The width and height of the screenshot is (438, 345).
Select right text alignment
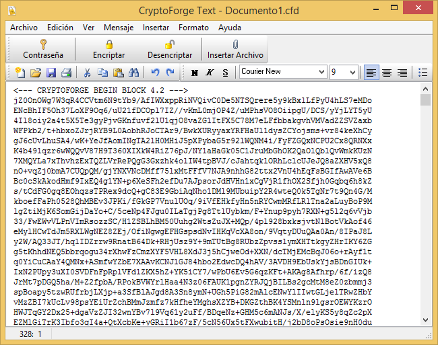[401, 72]
